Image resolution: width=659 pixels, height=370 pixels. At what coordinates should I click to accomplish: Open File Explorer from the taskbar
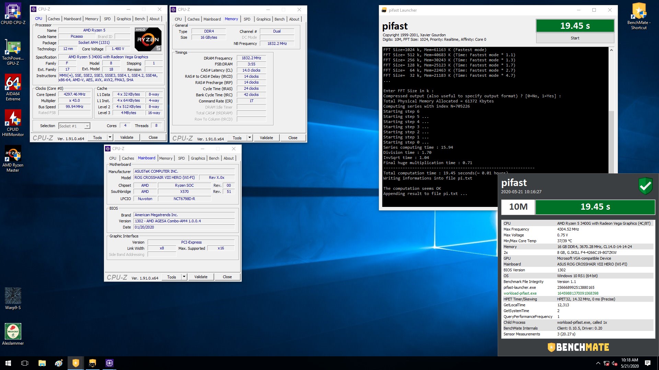(42, 363)
